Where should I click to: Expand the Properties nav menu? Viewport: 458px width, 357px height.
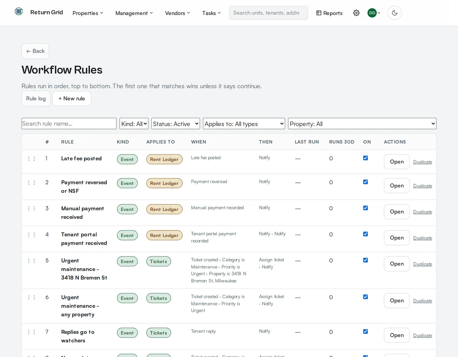88,13
